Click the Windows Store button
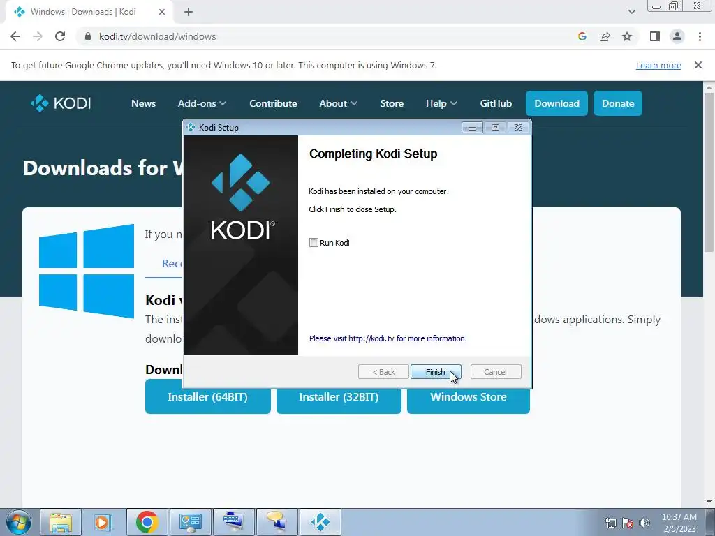This screenshot has height=536, width=715. point(469,397)
